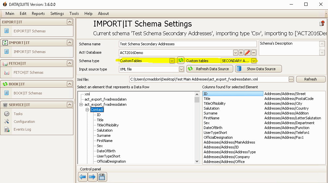Click the IMPORT|IT section header icon
This screenshot has height=183, width=328.
pos(5,43)
